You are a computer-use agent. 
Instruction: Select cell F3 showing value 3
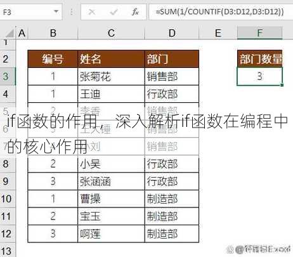(x=260, y=76)
